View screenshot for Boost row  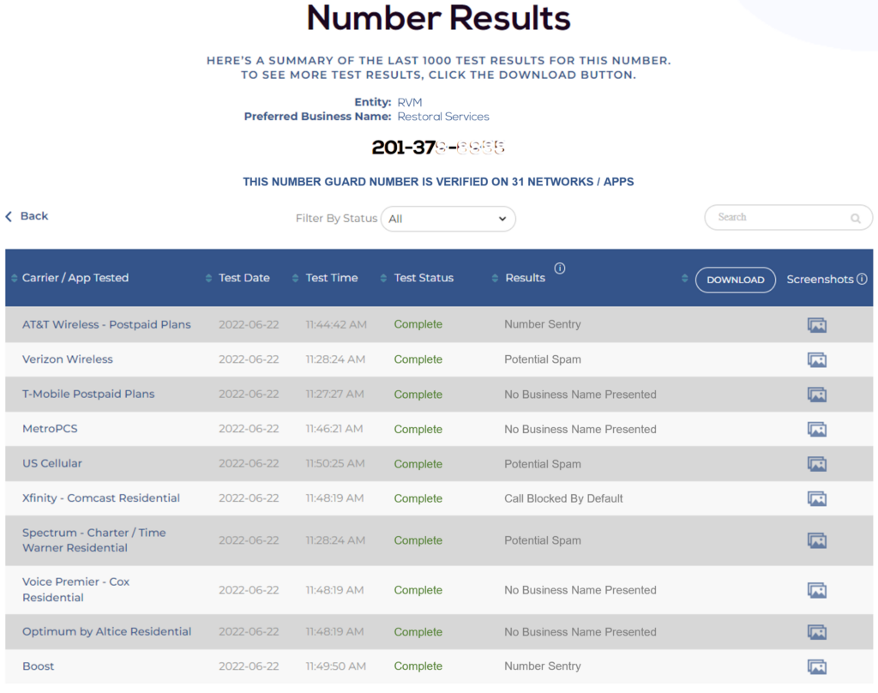click(x=816, y=666)
